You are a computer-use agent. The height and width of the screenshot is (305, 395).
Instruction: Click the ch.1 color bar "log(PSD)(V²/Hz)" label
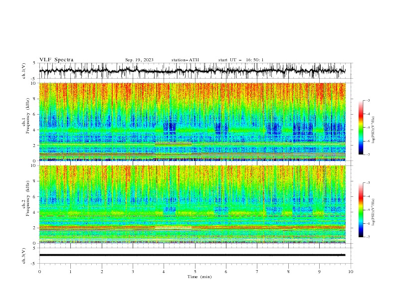(x=374, y=130)
